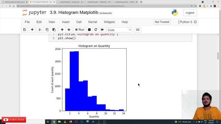This screenshot has height=124, width=221.
Task: Open the browser extensions puzzle icon
Action: [211, 6]
